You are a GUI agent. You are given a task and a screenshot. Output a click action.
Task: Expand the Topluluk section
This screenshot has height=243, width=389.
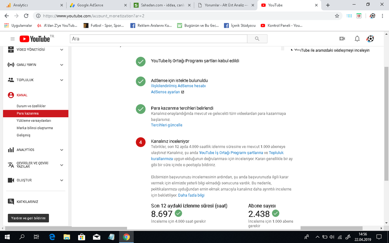62,80
